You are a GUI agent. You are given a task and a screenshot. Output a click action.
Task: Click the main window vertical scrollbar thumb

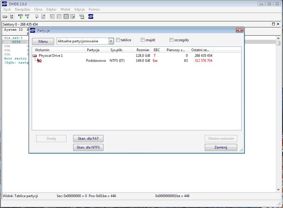[278, 43]
